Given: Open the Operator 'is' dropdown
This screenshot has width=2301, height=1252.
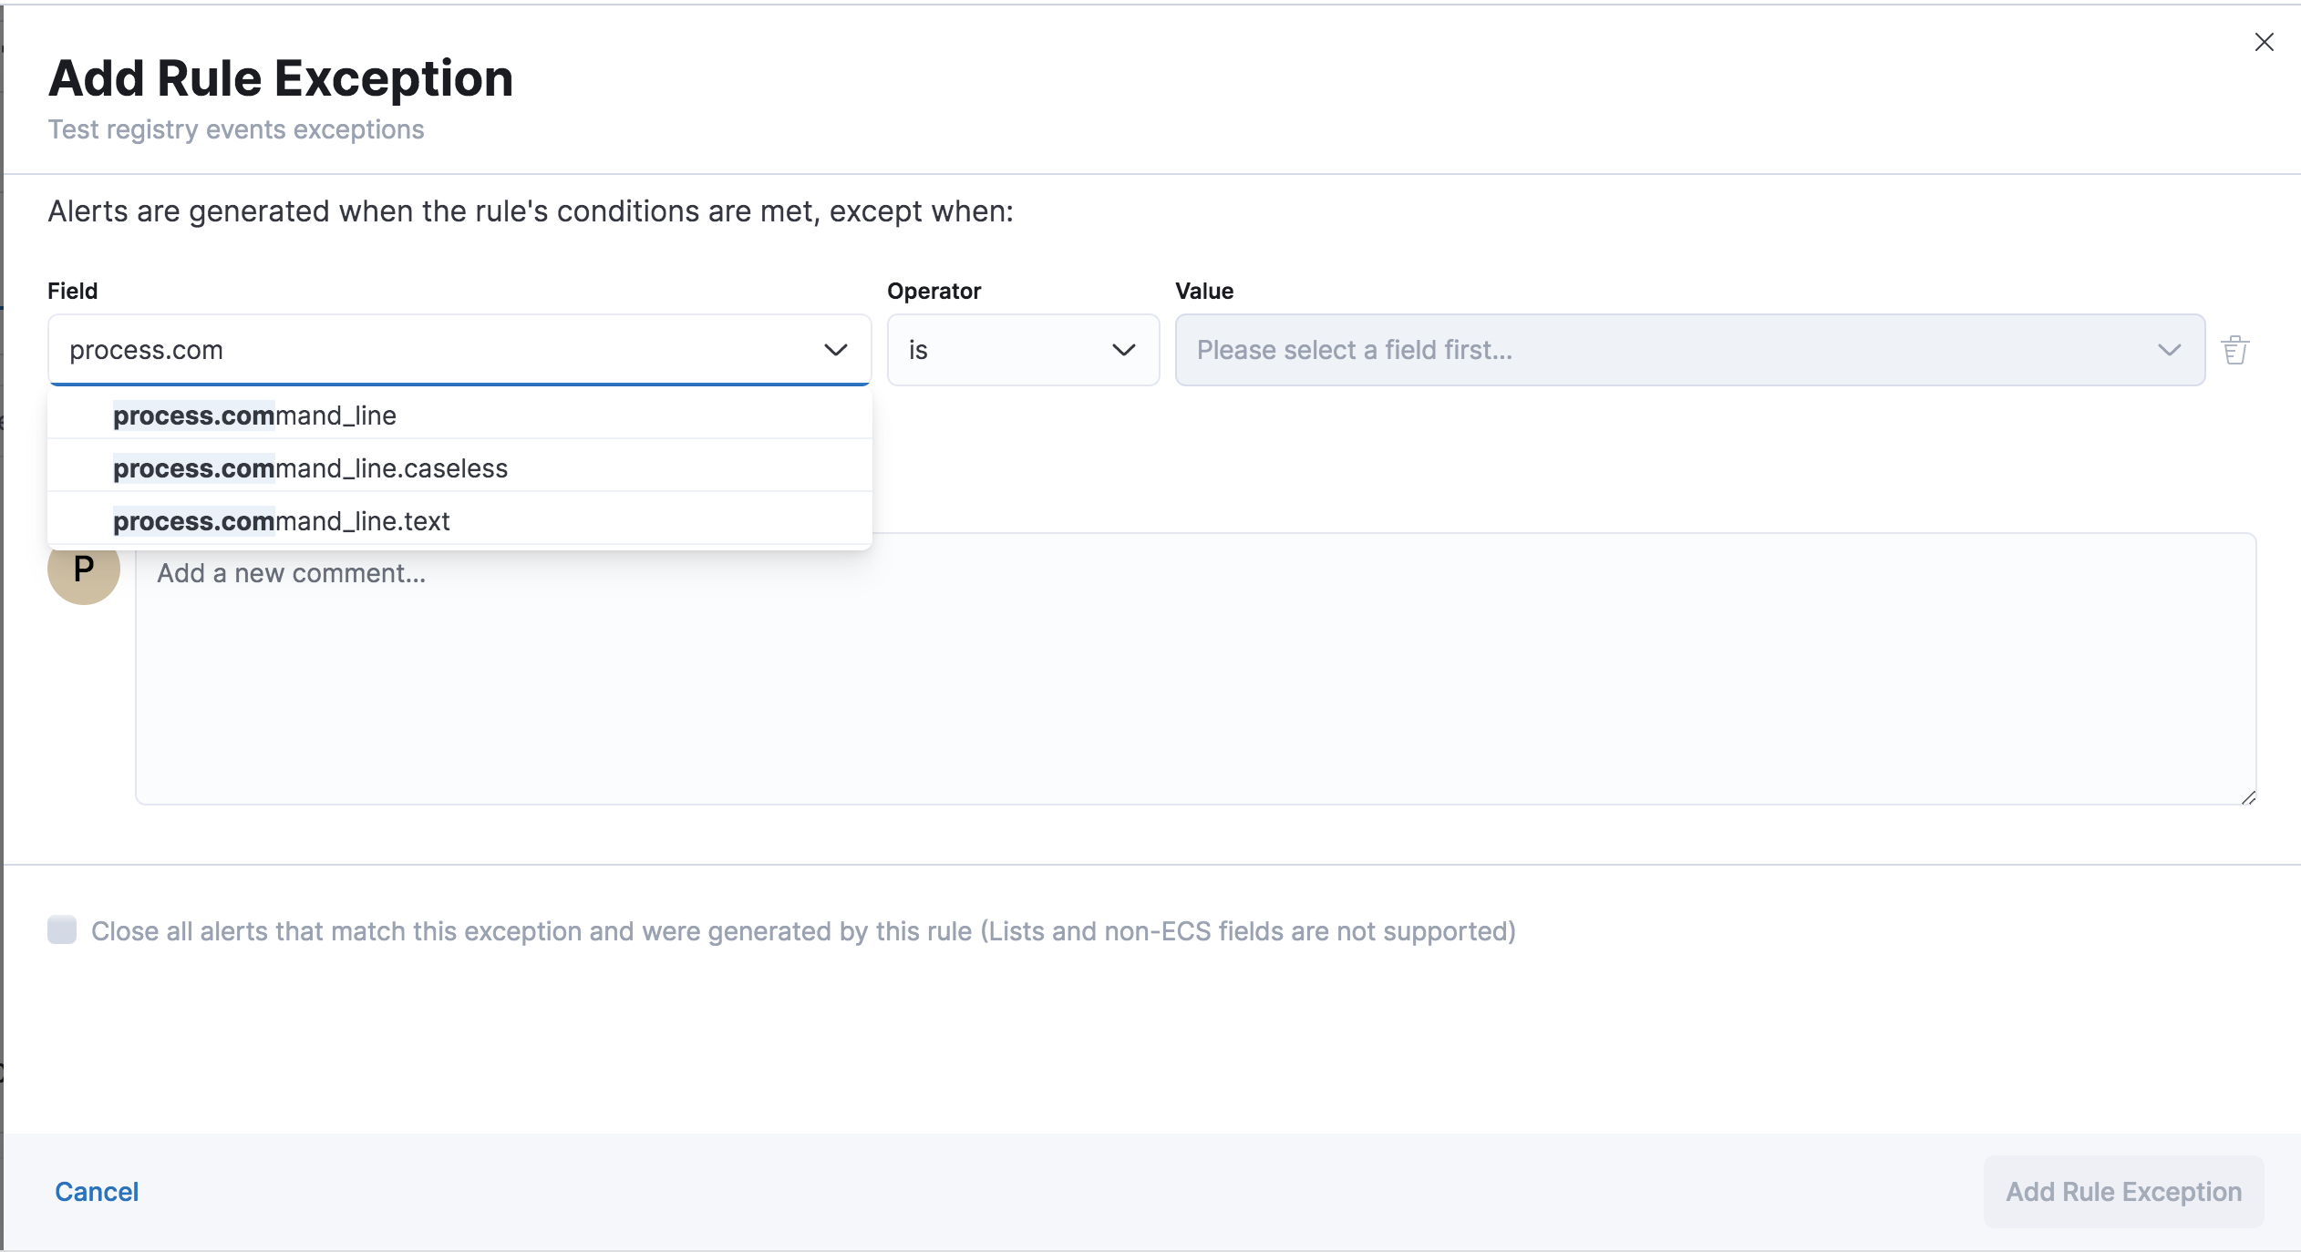Looking at the screenshot, I should pos(1021,350).
